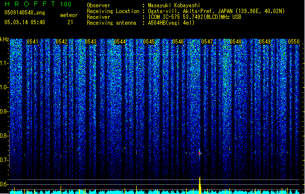305x194 pixels.
Task: Click the kHz axis unit label
Action: coord(4,39)
